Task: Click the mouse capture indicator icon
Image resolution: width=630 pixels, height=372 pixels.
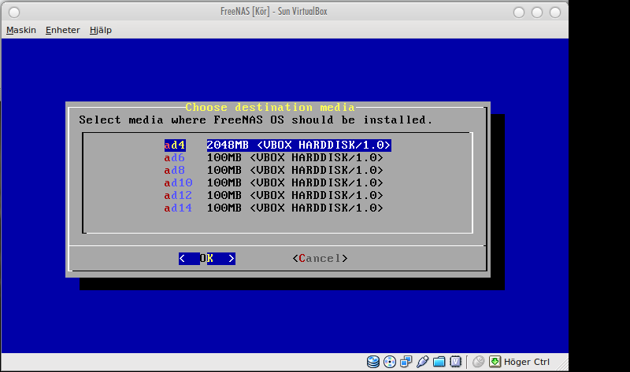Action: point(478,362)
